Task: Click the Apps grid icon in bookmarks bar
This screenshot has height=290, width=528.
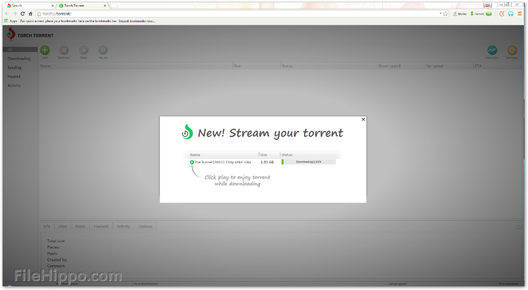Action: 6,21
